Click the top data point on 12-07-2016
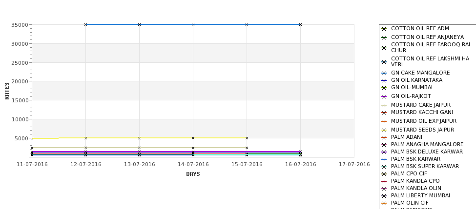The image size is (476, 209). [85, 24]
